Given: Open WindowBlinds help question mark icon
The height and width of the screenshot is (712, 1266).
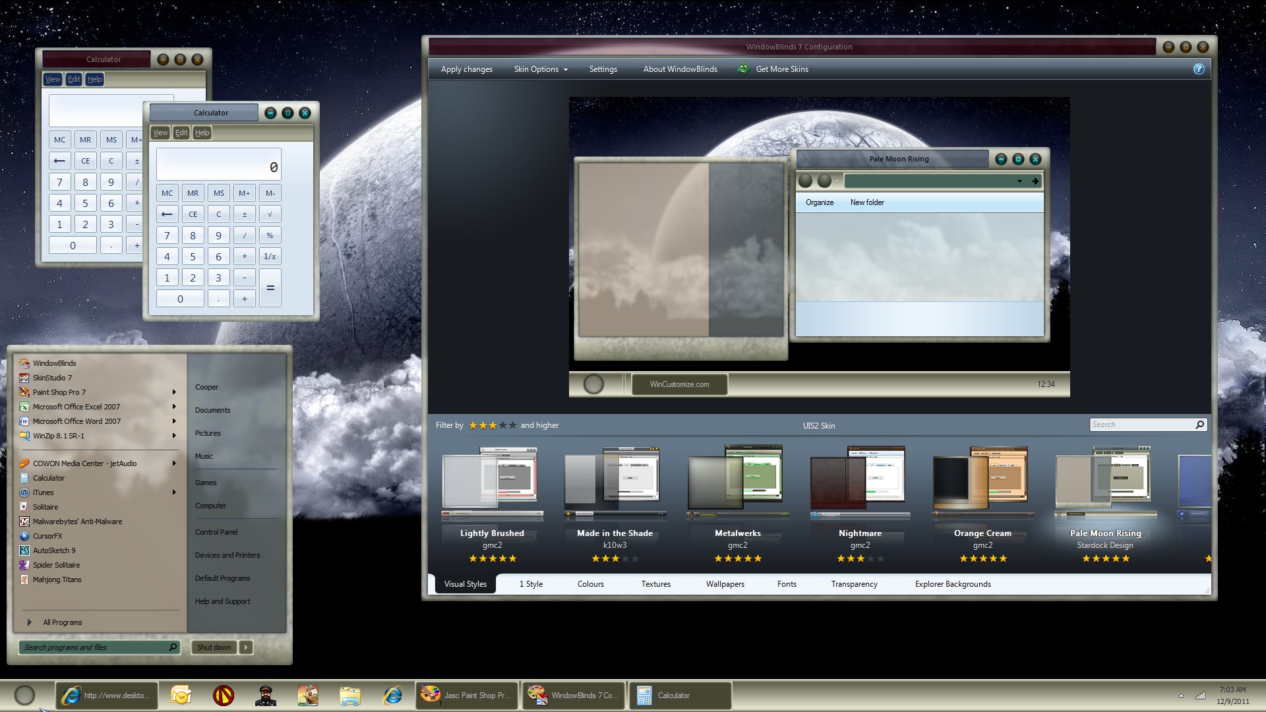Looking at the screenshot, I should click(x=1199, y=69).
